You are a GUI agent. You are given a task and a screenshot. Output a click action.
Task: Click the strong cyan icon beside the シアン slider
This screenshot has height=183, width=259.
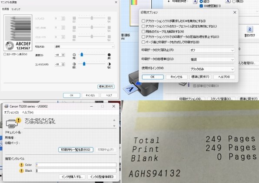point(109,18)
